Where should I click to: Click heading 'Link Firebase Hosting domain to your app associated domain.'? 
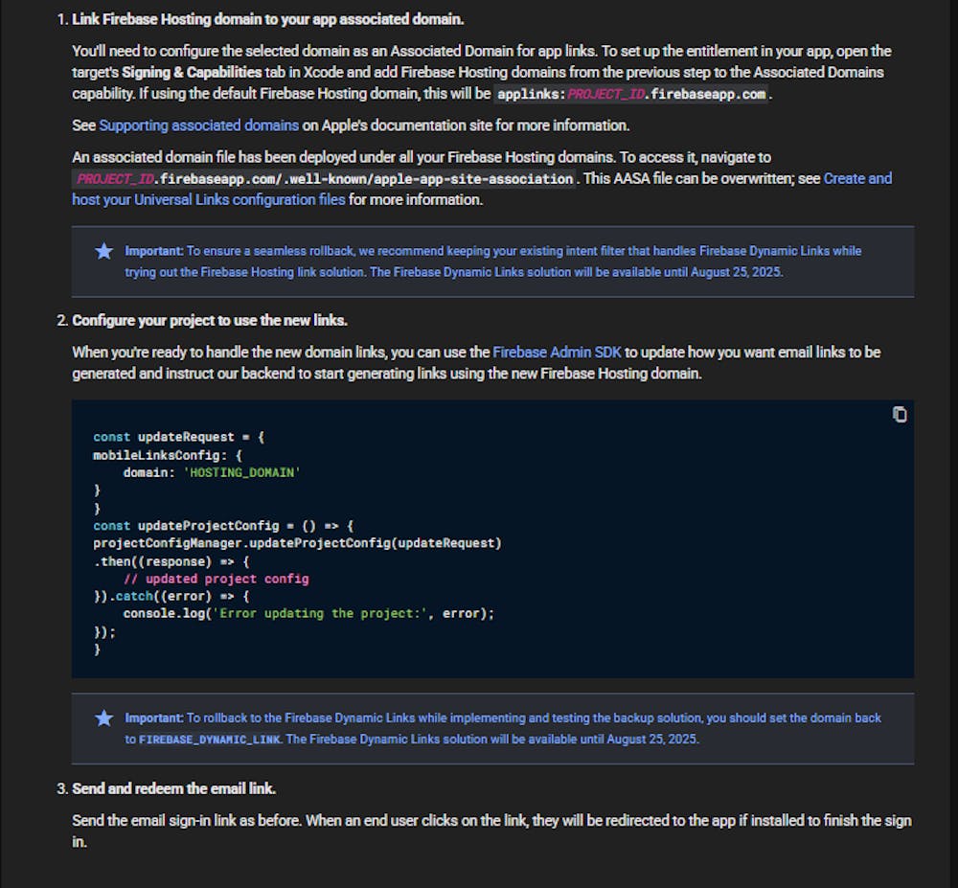267,19
